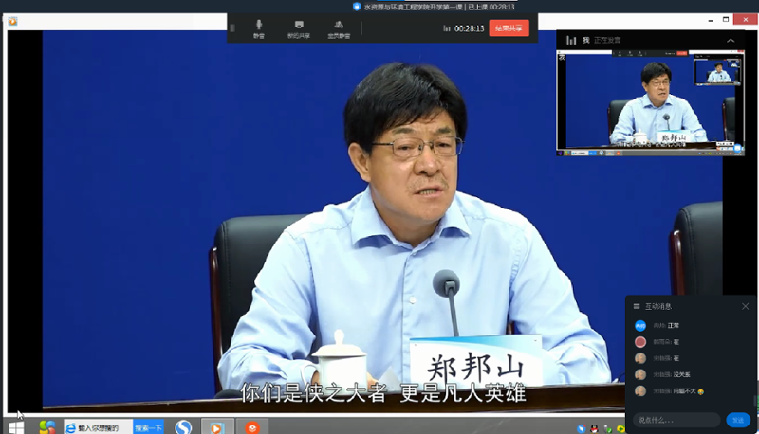Screen dimensions: 759x434
Task: Click avatar beside 没关系 message
Action: click(640, 374)
